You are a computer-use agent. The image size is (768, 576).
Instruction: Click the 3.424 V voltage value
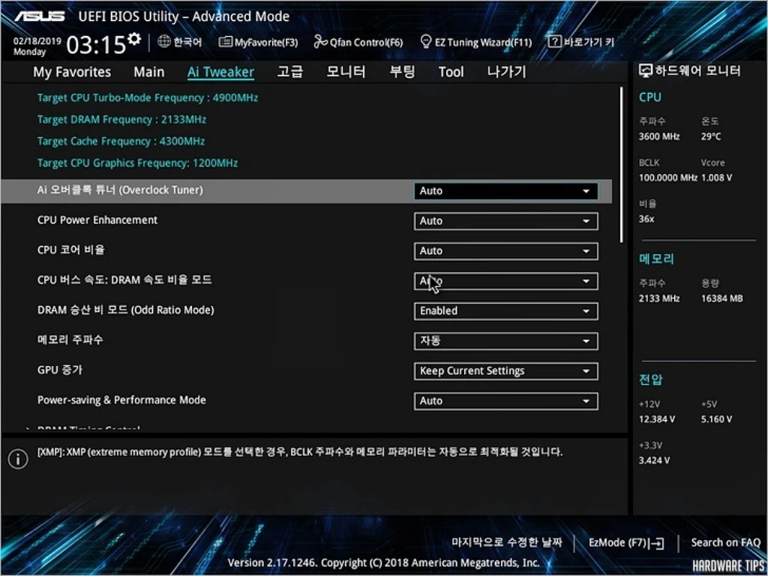click(x=654, y=460)
